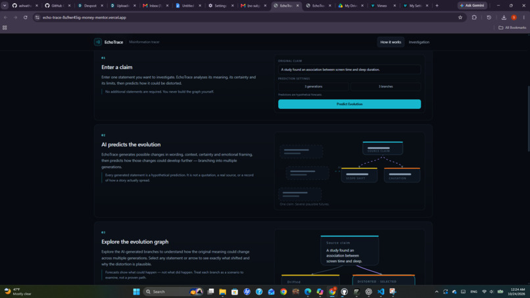The height and width of the screenshot is (298, 530).
Task: Open the Chrome three-dot menu
Action: click(524, 18)
